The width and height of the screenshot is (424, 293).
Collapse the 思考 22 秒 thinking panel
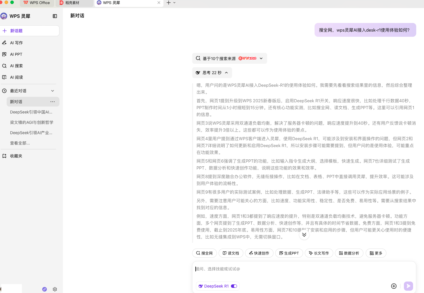click(226, 73)
